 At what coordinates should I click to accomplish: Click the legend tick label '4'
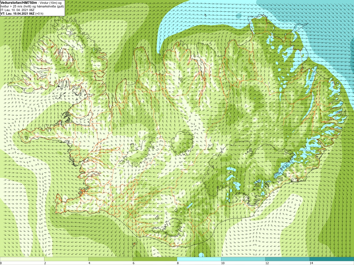point(89,263)
